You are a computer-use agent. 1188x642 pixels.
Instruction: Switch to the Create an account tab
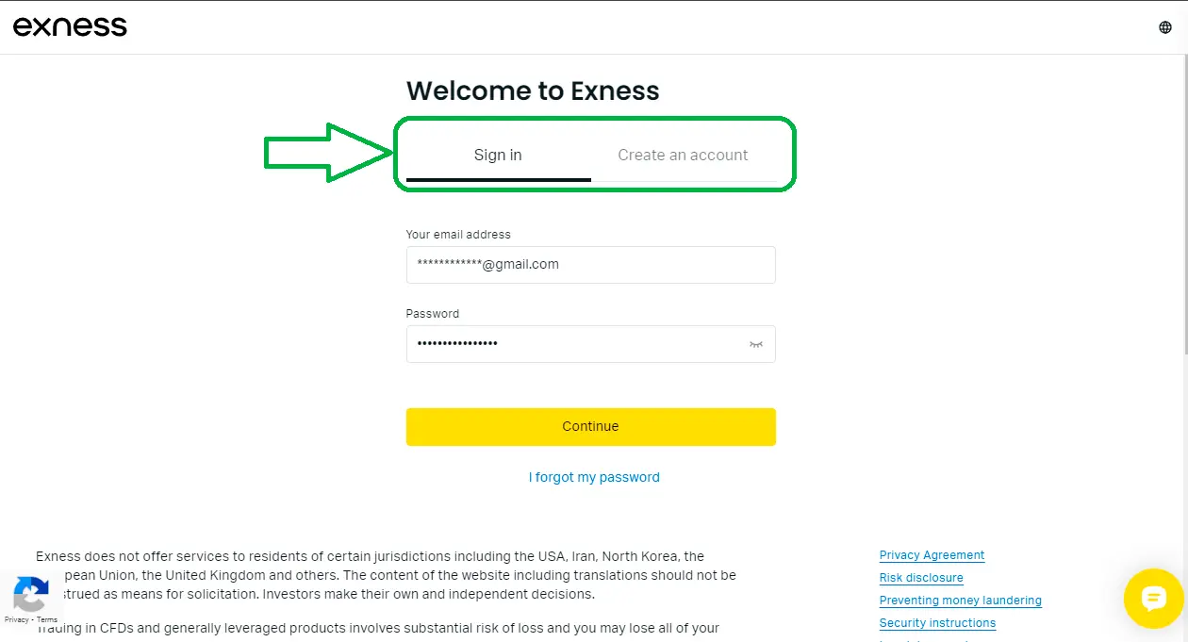point(683,155)
